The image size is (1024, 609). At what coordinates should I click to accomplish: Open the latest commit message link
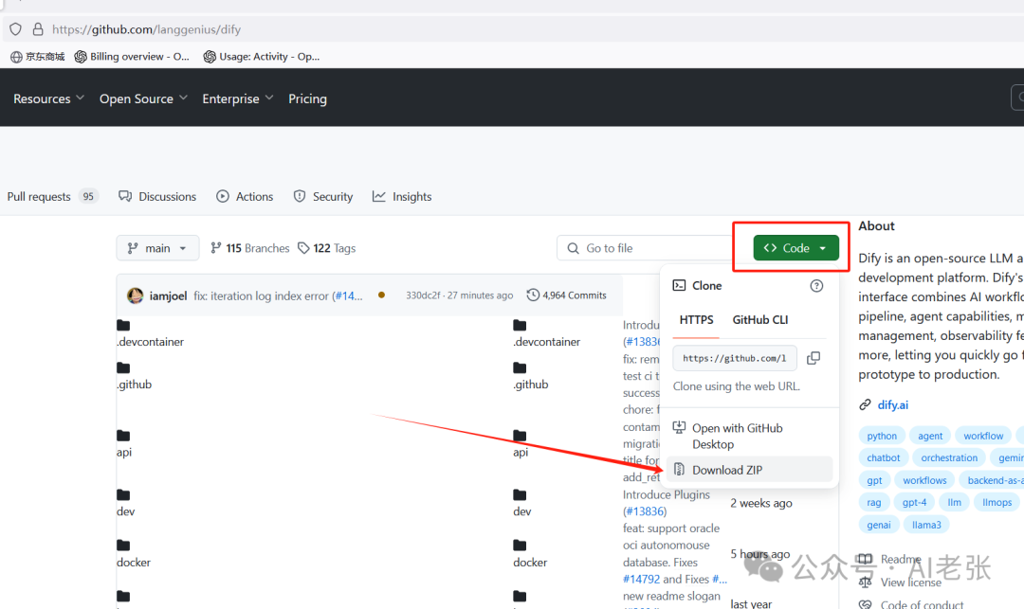pyautogui.click(x=278, y=296)
